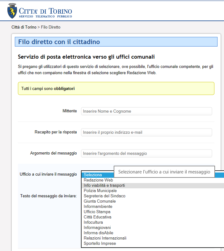Select Infocultura from the list
Screen dimensions: 224x251
tap(93, 222)
